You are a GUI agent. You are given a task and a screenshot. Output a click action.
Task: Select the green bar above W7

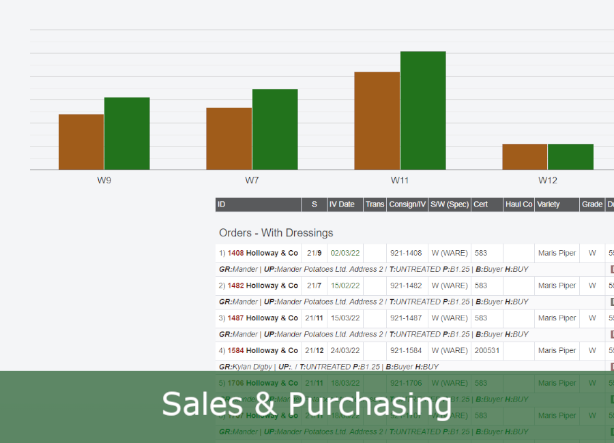pos(275,129)
